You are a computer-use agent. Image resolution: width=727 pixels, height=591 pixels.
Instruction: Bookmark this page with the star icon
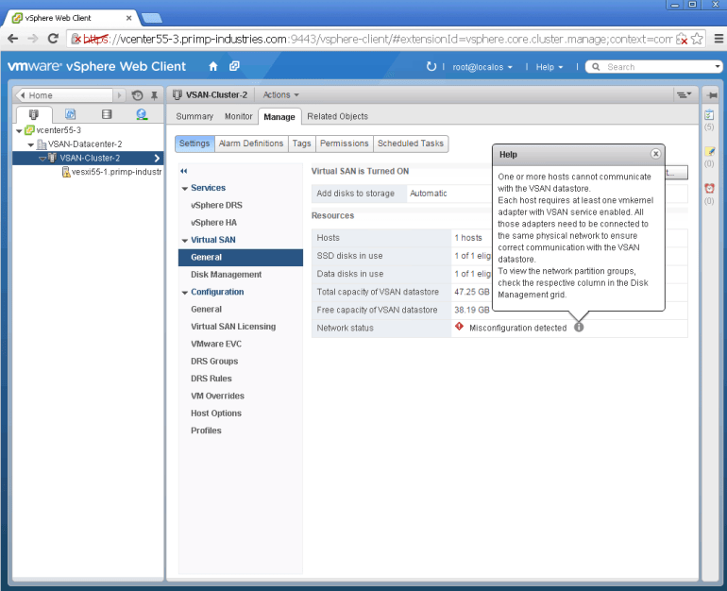(697, 39)
